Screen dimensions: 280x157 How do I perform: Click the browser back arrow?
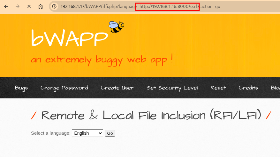pyautogui.click(x=6, y=6)
